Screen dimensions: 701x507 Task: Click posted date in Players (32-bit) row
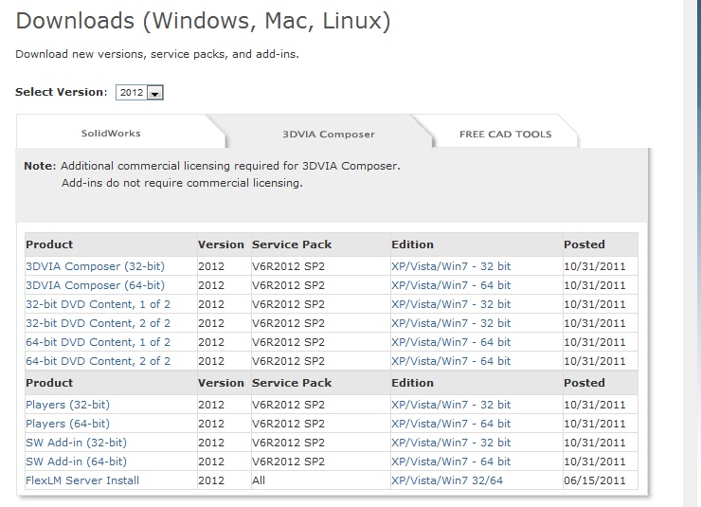pos(595,405)
